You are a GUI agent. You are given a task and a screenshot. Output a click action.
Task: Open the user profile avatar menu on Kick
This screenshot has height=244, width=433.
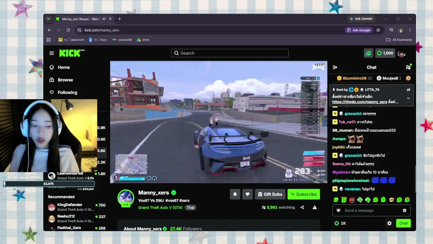tap(401, 53)
